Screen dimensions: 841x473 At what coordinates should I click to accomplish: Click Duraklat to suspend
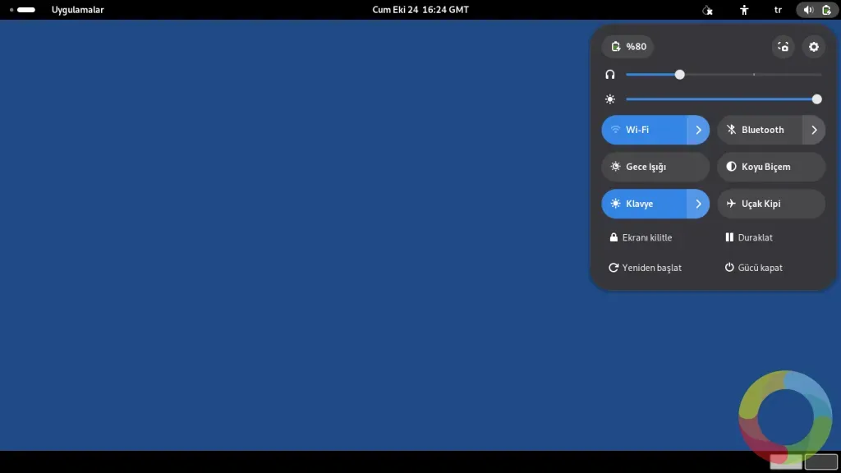click(x=749, y=237)
